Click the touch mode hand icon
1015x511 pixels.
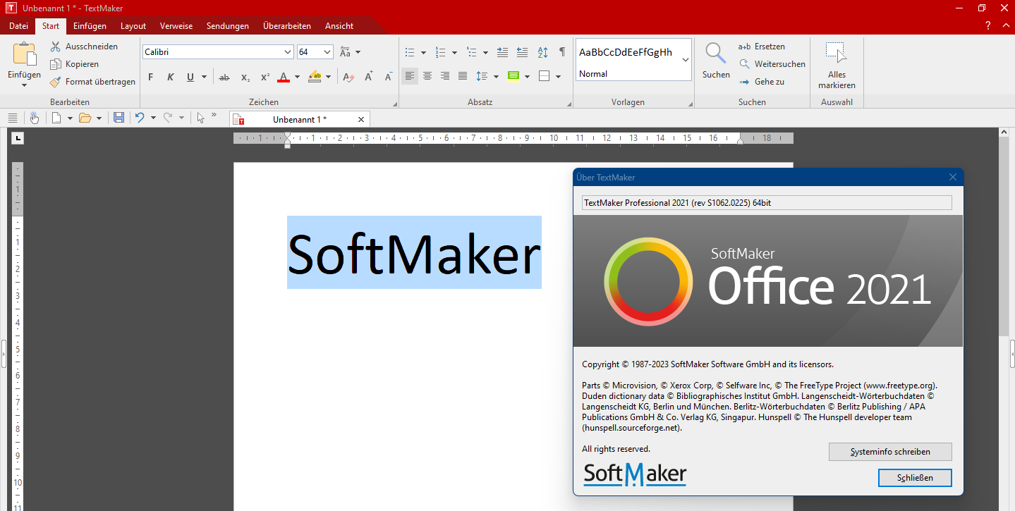point(34,118)
